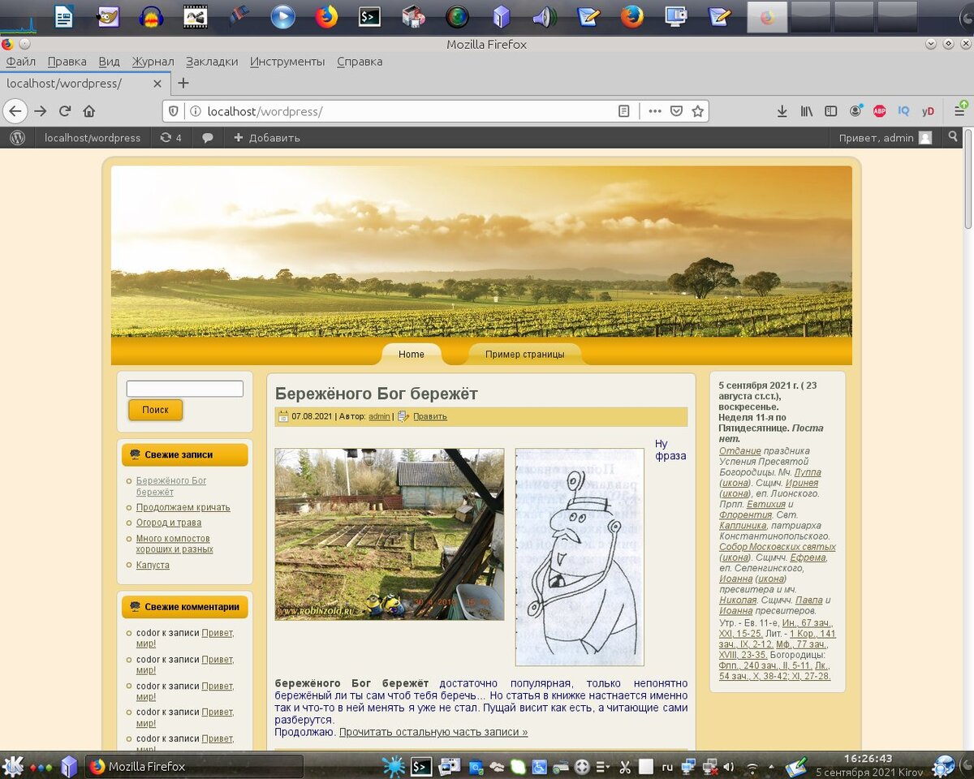The width and height of the screenshot is (974, 779).
Task: Open Привет, admin account menu
Action: tap(886, 138)
